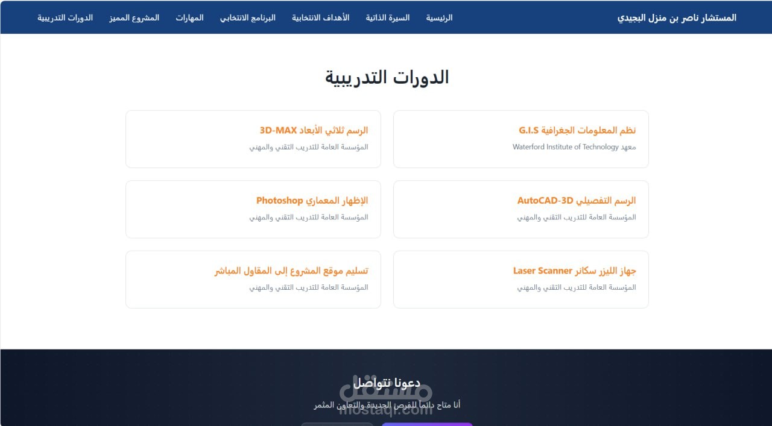
Task: Open المهارات nav item
Action: (x=189, y=17)
